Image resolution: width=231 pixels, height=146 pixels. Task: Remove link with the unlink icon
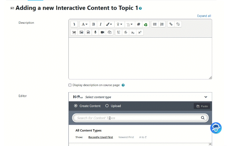point(178,24)
